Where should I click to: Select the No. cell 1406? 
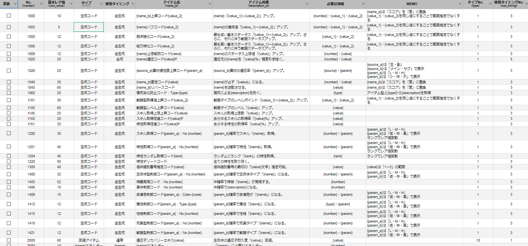pos(31,187)
